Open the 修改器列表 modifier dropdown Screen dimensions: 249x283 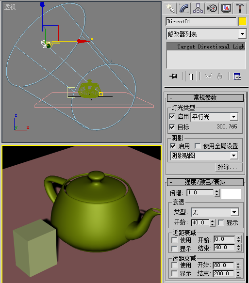pyautogui.click(x=206, y=34)
